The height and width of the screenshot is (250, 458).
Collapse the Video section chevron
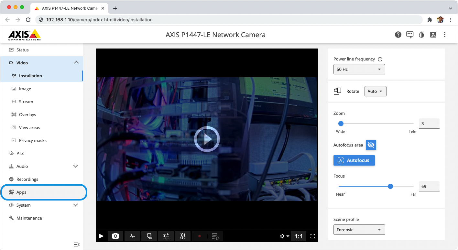[76, 62]
